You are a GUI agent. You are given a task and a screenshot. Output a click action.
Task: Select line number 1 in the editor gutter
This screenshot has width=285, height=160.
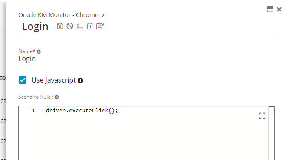(33, 110)
